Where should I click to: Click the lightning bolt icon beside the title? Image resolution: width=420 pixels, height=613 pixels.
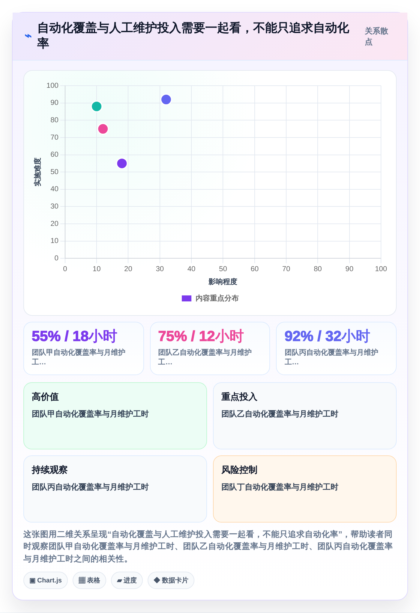(x=28, y=36)
